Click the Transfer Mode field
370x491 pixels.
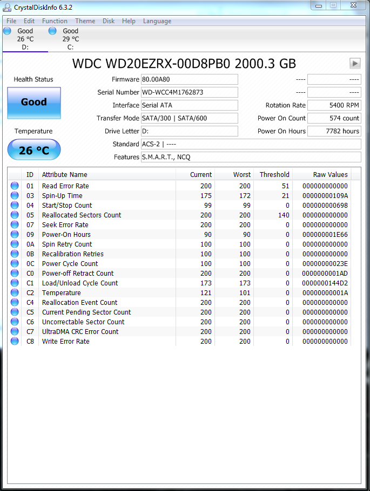tap(190, 118)
